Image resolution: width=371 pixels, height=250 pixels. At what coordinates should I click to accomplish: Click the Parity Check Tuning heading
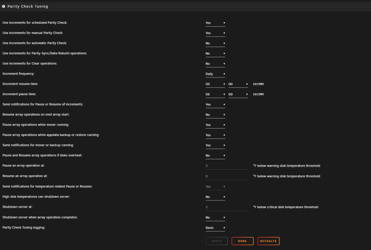(x=28, y=6)
